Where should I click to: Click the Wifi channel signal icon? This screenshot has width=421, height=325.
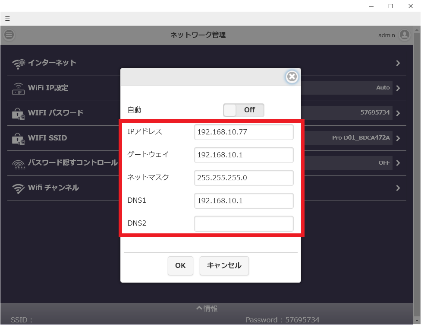(19, 188)
